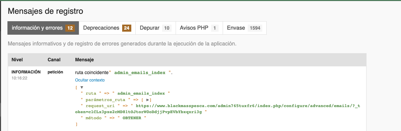
Task: Hide context via "Ocultar contexto" link
Action: [x=90, y=80]
